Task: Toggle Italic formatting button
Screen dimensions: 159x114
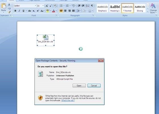Action: 19,11
